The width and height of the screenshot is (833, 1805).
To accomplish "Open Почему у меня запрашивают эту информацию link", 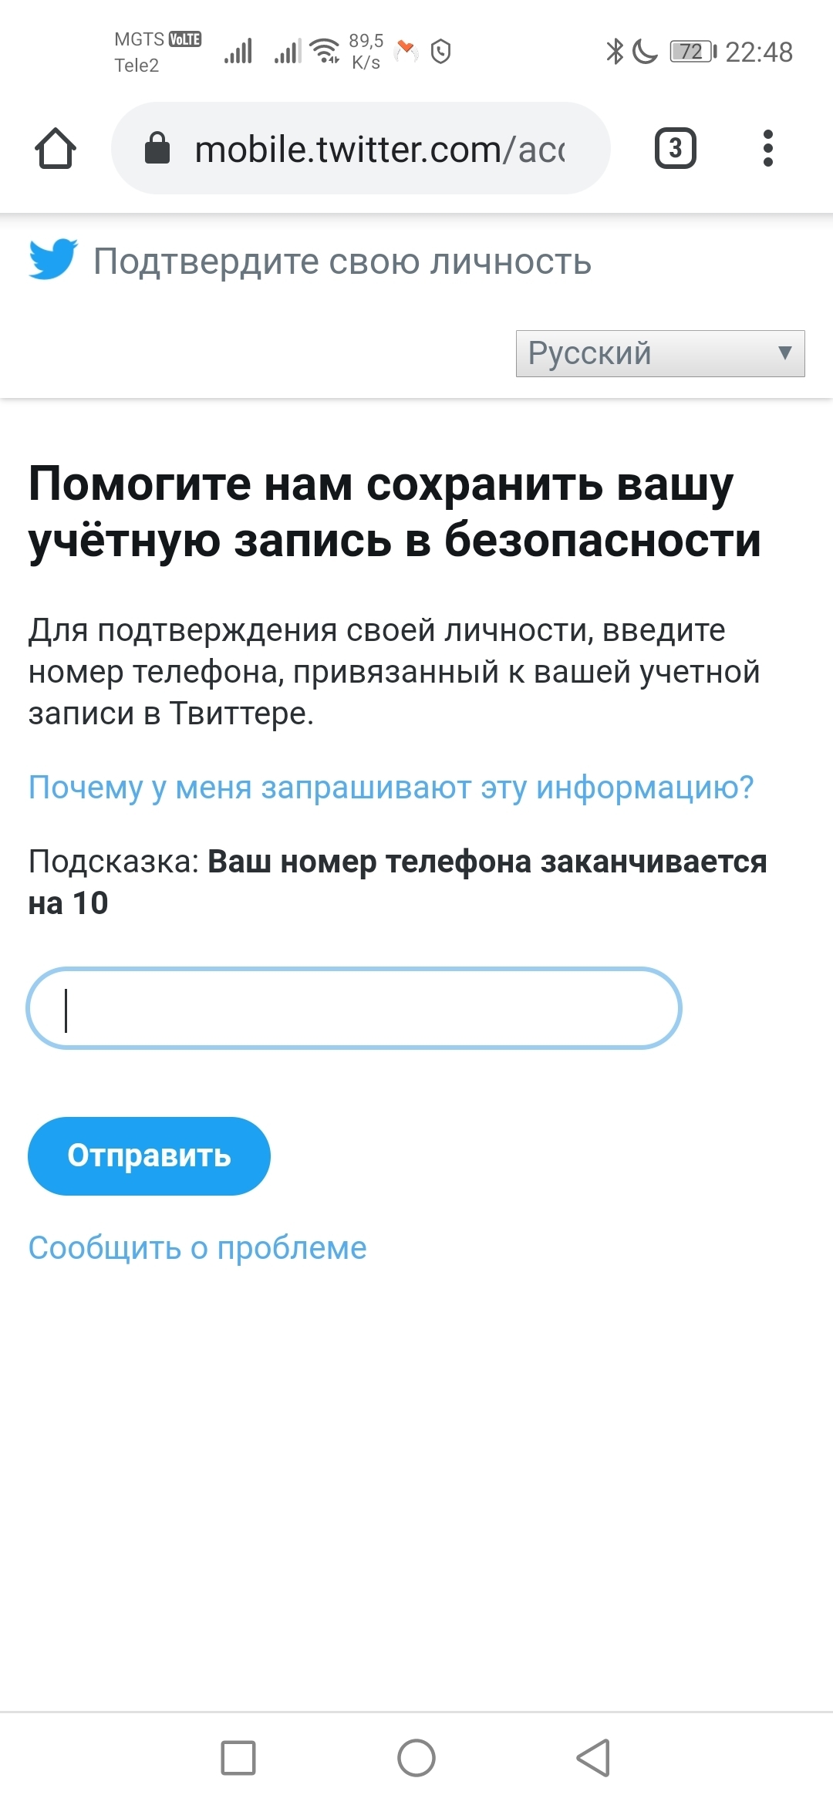I will click(391, 788).
